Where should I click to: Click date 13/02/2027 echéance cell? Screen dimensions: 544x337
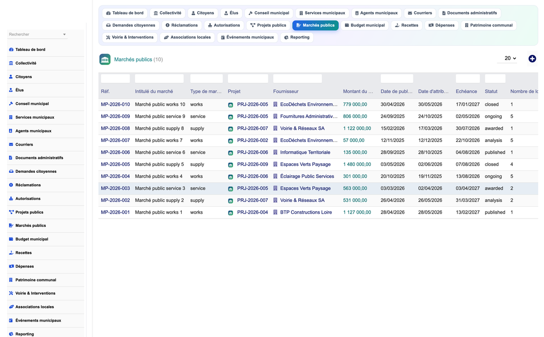point(467,212)
